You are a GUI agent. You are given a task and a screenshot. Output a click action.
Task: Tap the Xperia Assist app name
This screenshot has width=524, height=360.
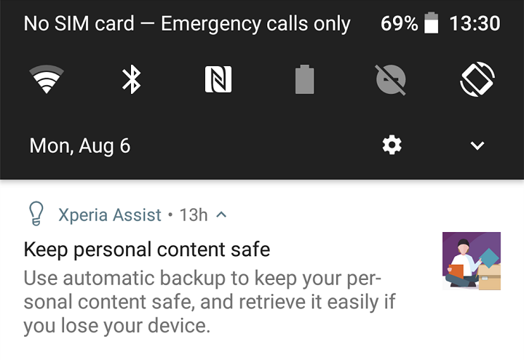109,215
